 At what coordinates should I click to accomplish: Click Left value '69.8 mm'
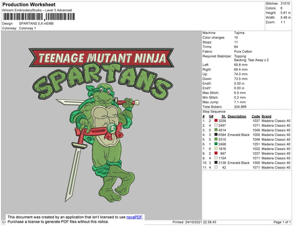241,65
